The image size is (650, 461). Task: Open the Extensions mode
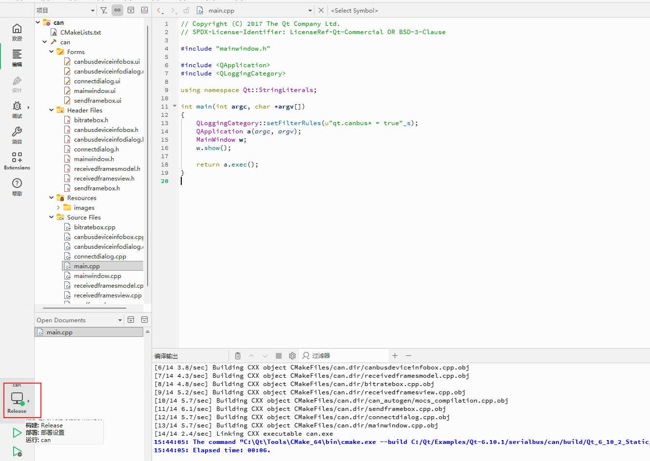click(x=17, y=161)
